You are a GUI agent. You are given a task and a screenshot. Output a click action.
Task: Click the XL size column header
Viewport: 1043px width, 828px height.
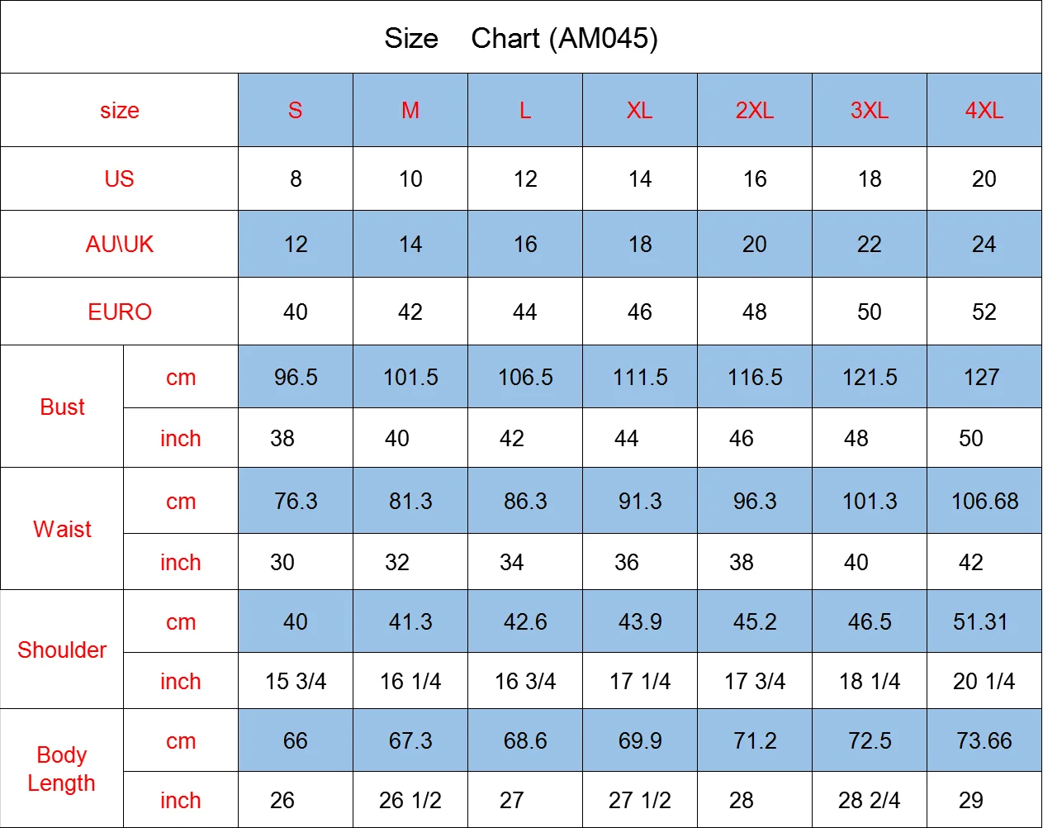(640, 111)
